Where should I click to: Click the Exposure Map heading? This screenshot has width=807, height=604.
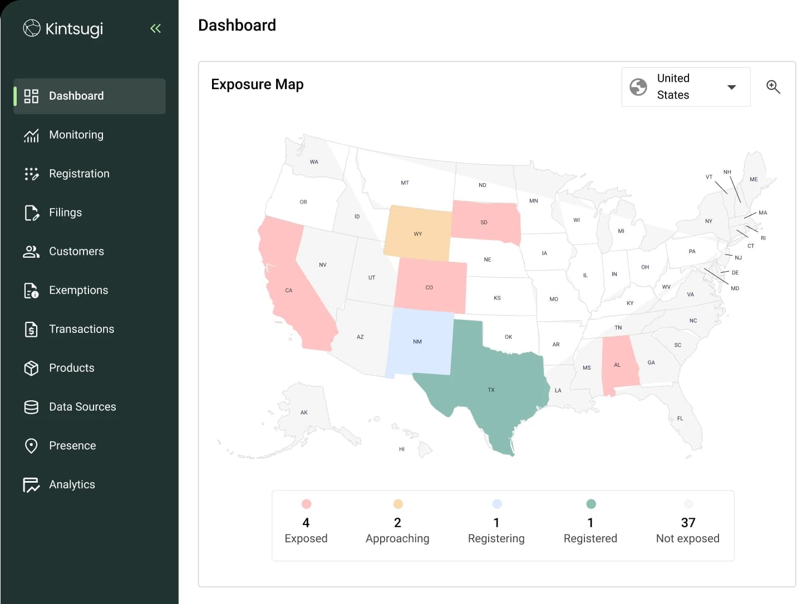(257, 84)
